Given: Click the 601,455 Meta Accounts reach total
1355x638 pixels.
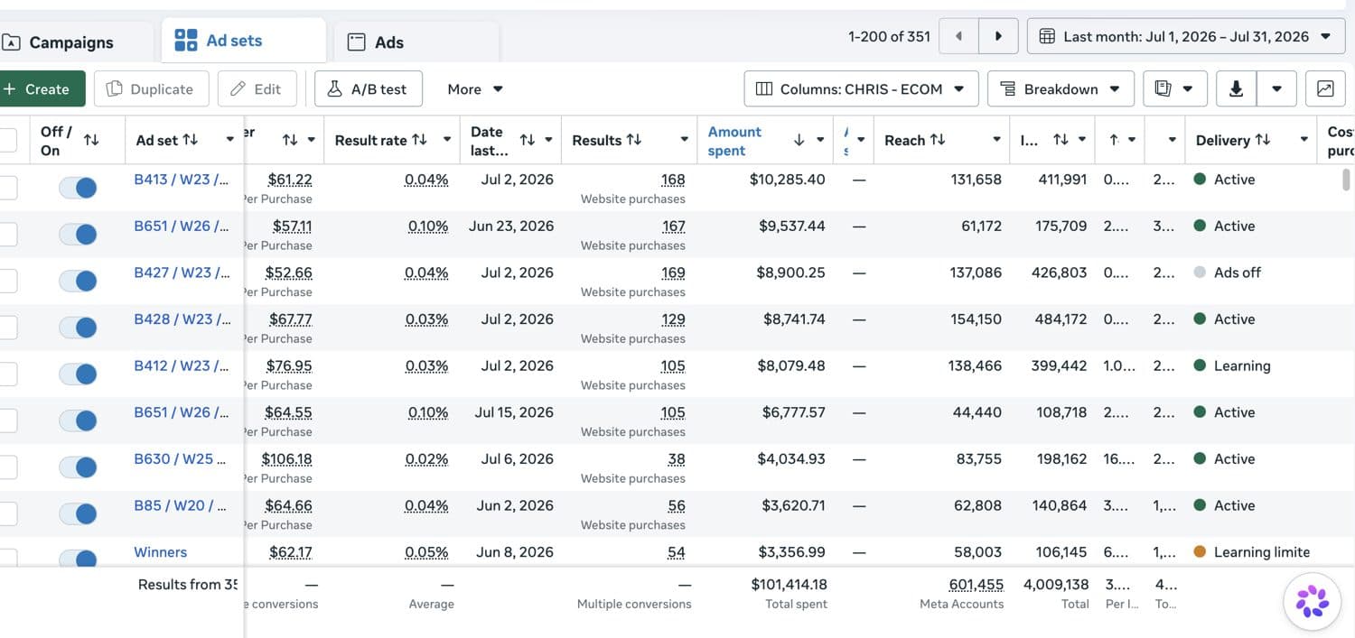Looking at the screenshot, I should click(977, 585).
